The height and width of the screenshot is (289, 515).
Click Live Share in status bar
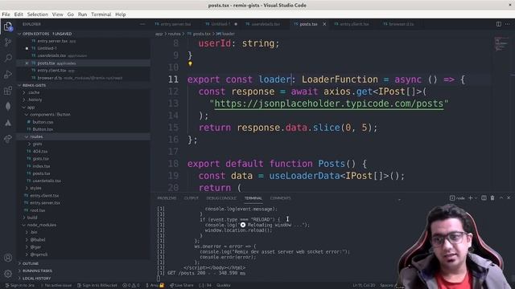coord(182,286)
